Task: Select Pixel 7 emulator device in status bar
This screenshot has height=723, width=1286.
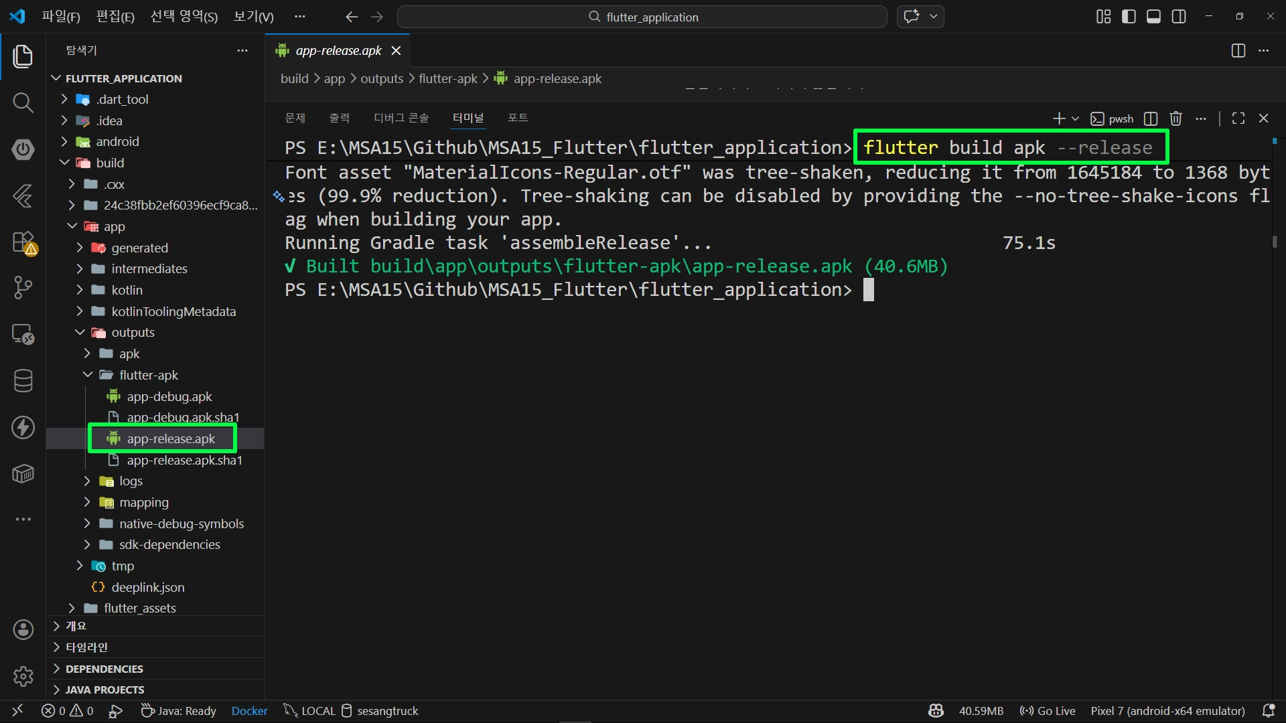Action: coord(1167,711)
